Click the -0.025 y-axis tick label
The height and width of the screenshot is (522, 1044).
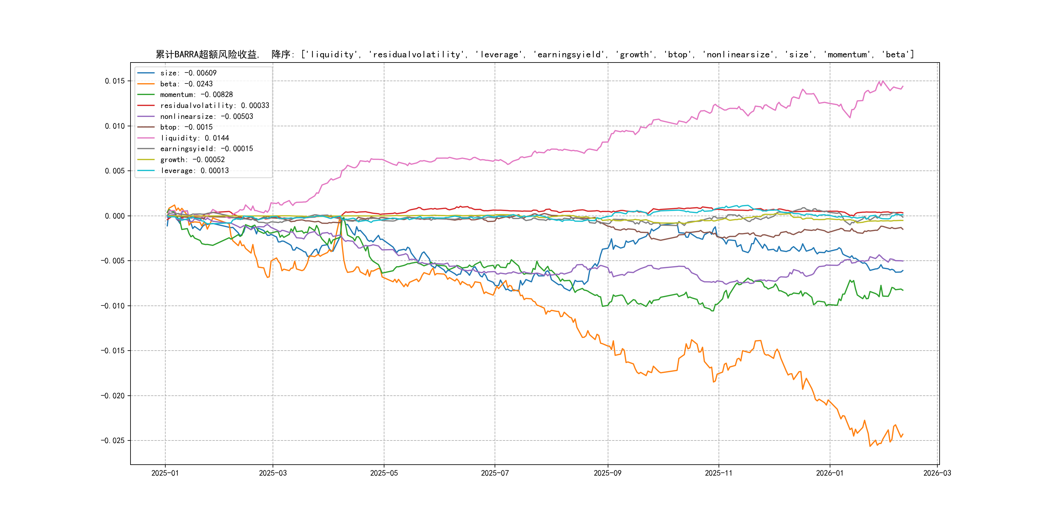[x=113, y=440]
